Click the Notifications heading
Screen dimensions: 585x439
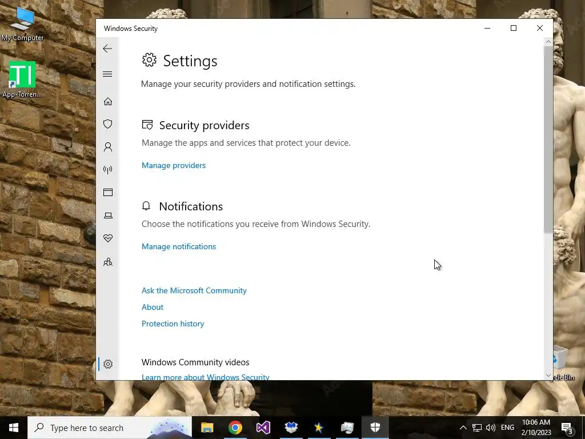click(x=191, y=206)
